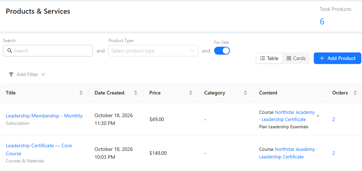Switch to Cards view
The width and height of the screenshot is (362, 171).
296,58
